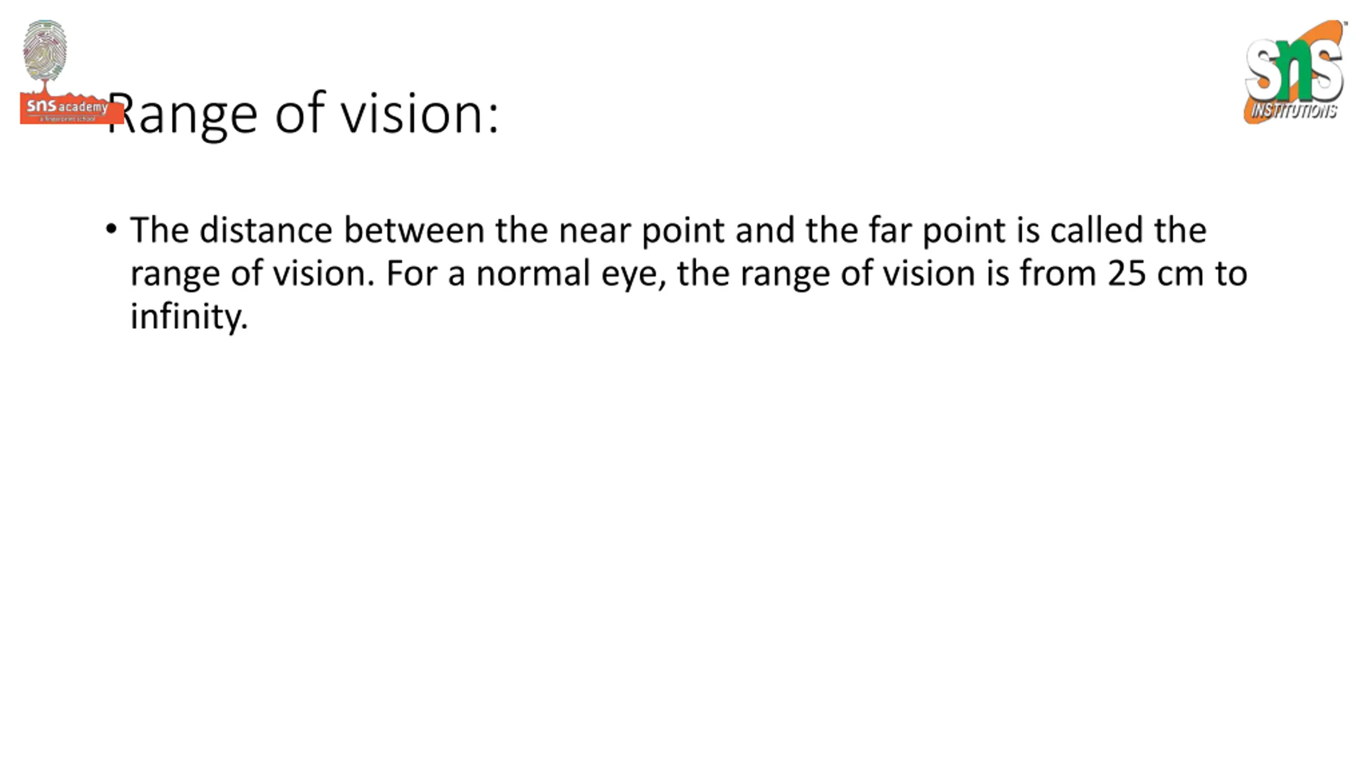Click the word from before 25 cm

(x=1058, y=273)
